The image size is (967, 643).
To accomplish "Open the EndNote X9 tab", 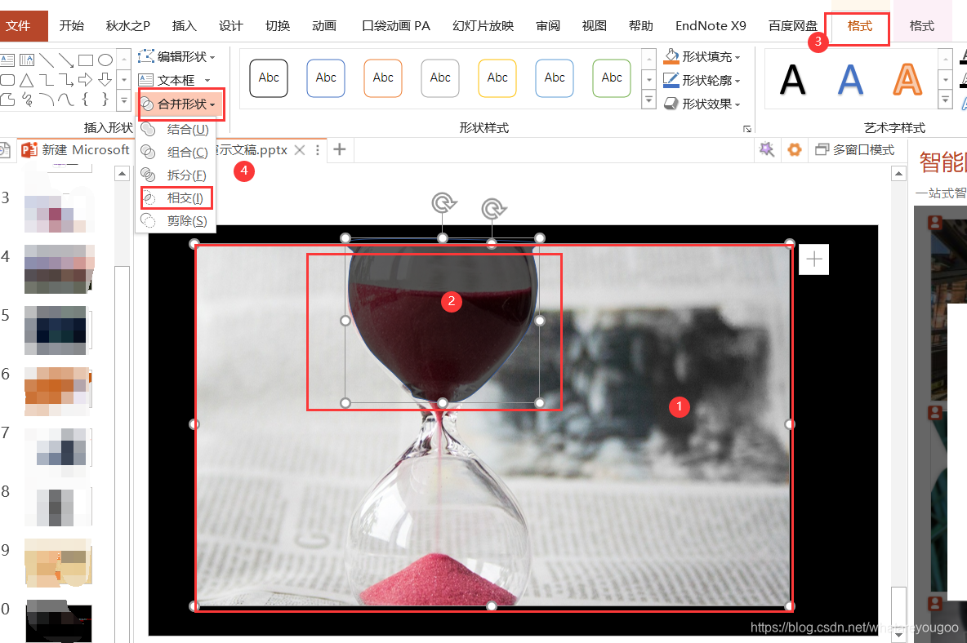I will point(711,26).
